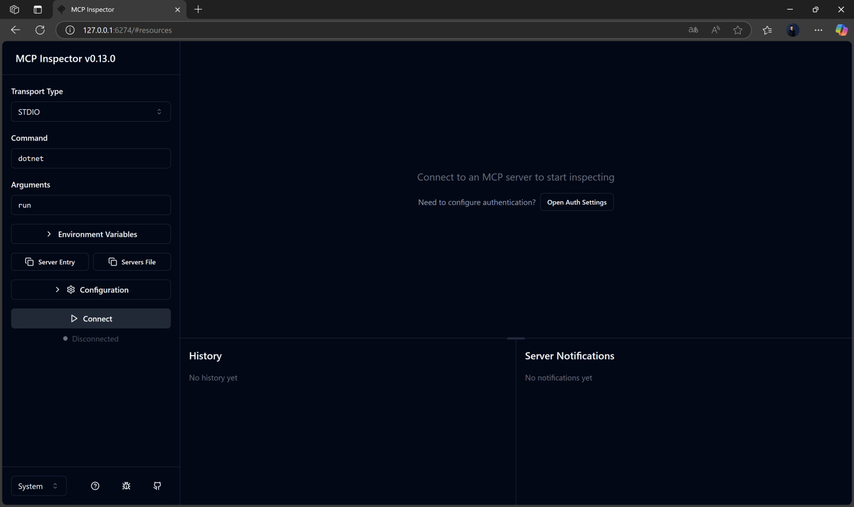Click the 'No history yet' text
Image resolution: width=854 pixels, height=507 pixels.
213,378
